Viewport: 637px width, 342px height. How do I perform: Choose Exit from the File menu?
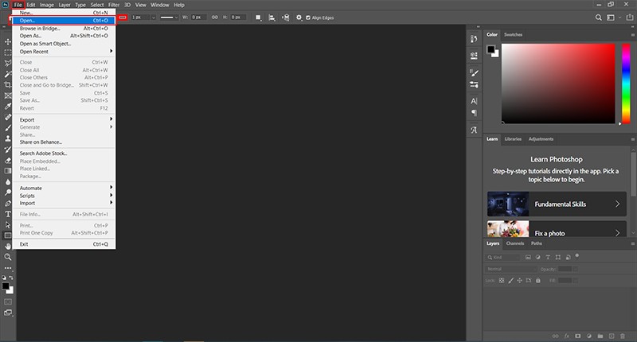pos(64,244)
